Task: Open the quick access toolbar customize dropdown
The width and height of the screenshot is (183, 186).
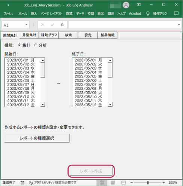Action: (8, 5)
